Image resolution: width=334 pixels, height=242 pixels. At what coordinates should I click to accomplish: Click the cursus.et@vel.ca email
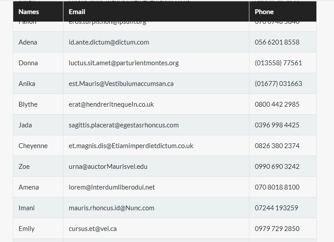(93, 229)
